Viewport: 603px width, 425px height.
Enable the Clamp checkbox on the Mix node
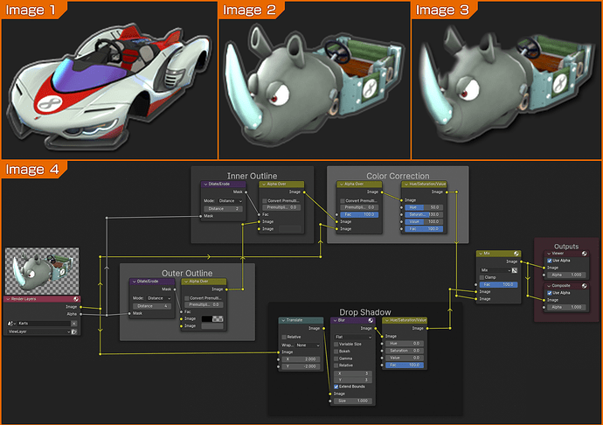tap(482, 277)
